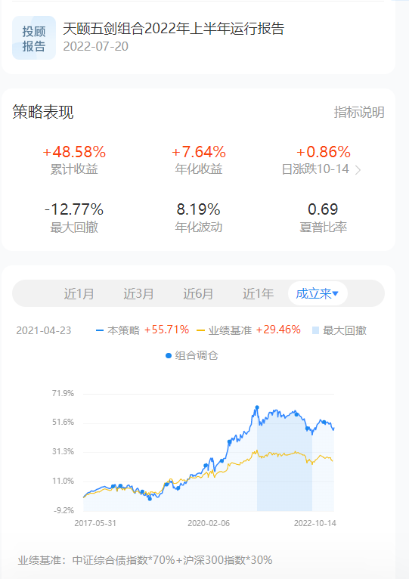The width and height of the screenshot is (409, 579).
Task: Select the 近3月 period tab
Action: (138, 294)
